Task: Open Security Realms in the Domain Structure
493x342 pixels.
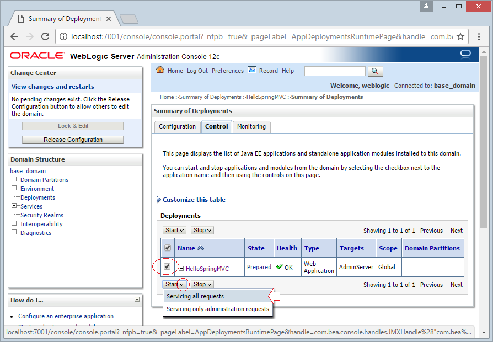Action: tap(42, 215)
